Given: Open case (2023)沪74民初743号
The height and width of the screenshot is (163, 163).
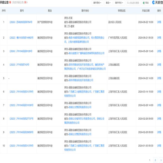Looking at the screenshot, I should (19, 65).
